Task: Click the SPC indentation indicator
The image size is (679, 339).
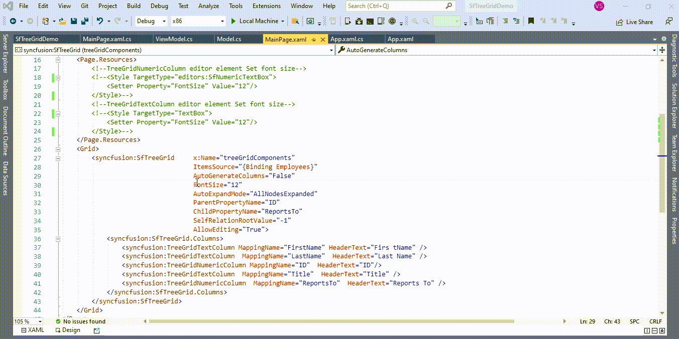Action: tap(634, 321)
